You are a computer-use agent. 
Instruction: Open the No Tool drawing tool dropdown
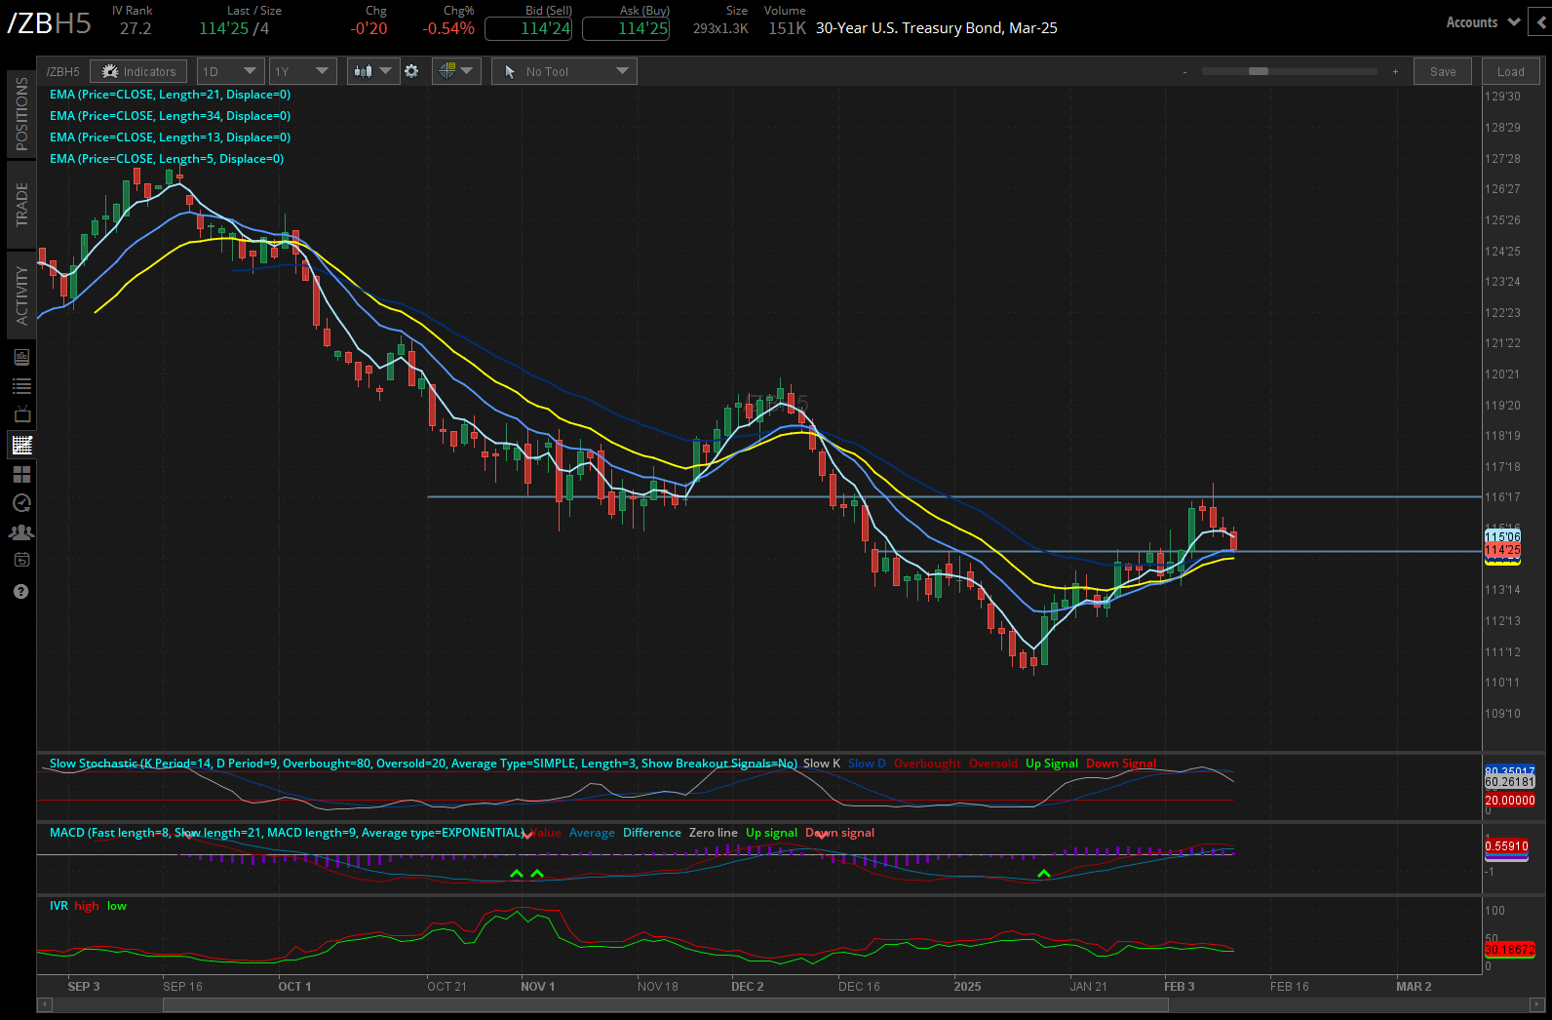[564, 71]
